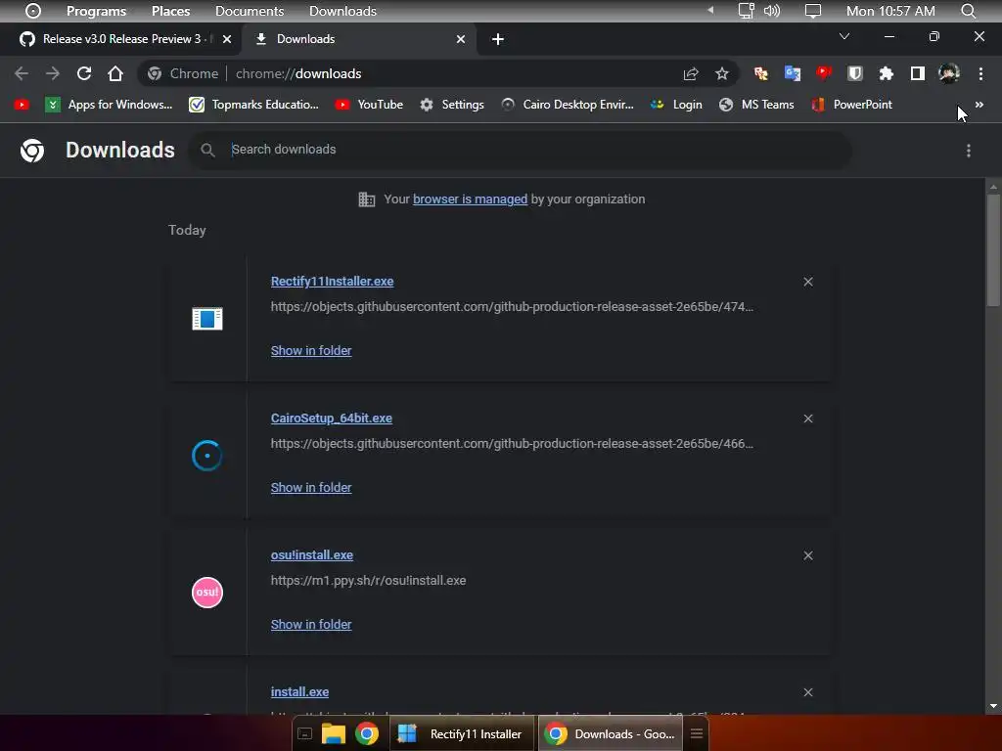Open the Chrome three-dot menu
The image size is (1002, 751).
[980, 73]
